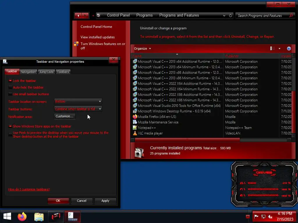Sort by the Name column header

click(177, 56)
